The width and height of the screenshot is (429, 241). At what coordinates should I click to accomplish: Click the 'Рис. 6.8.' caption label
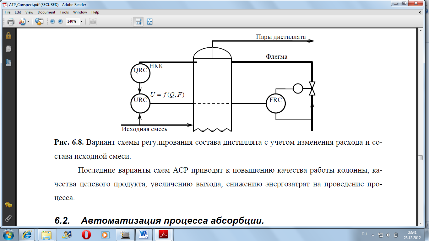69,142
